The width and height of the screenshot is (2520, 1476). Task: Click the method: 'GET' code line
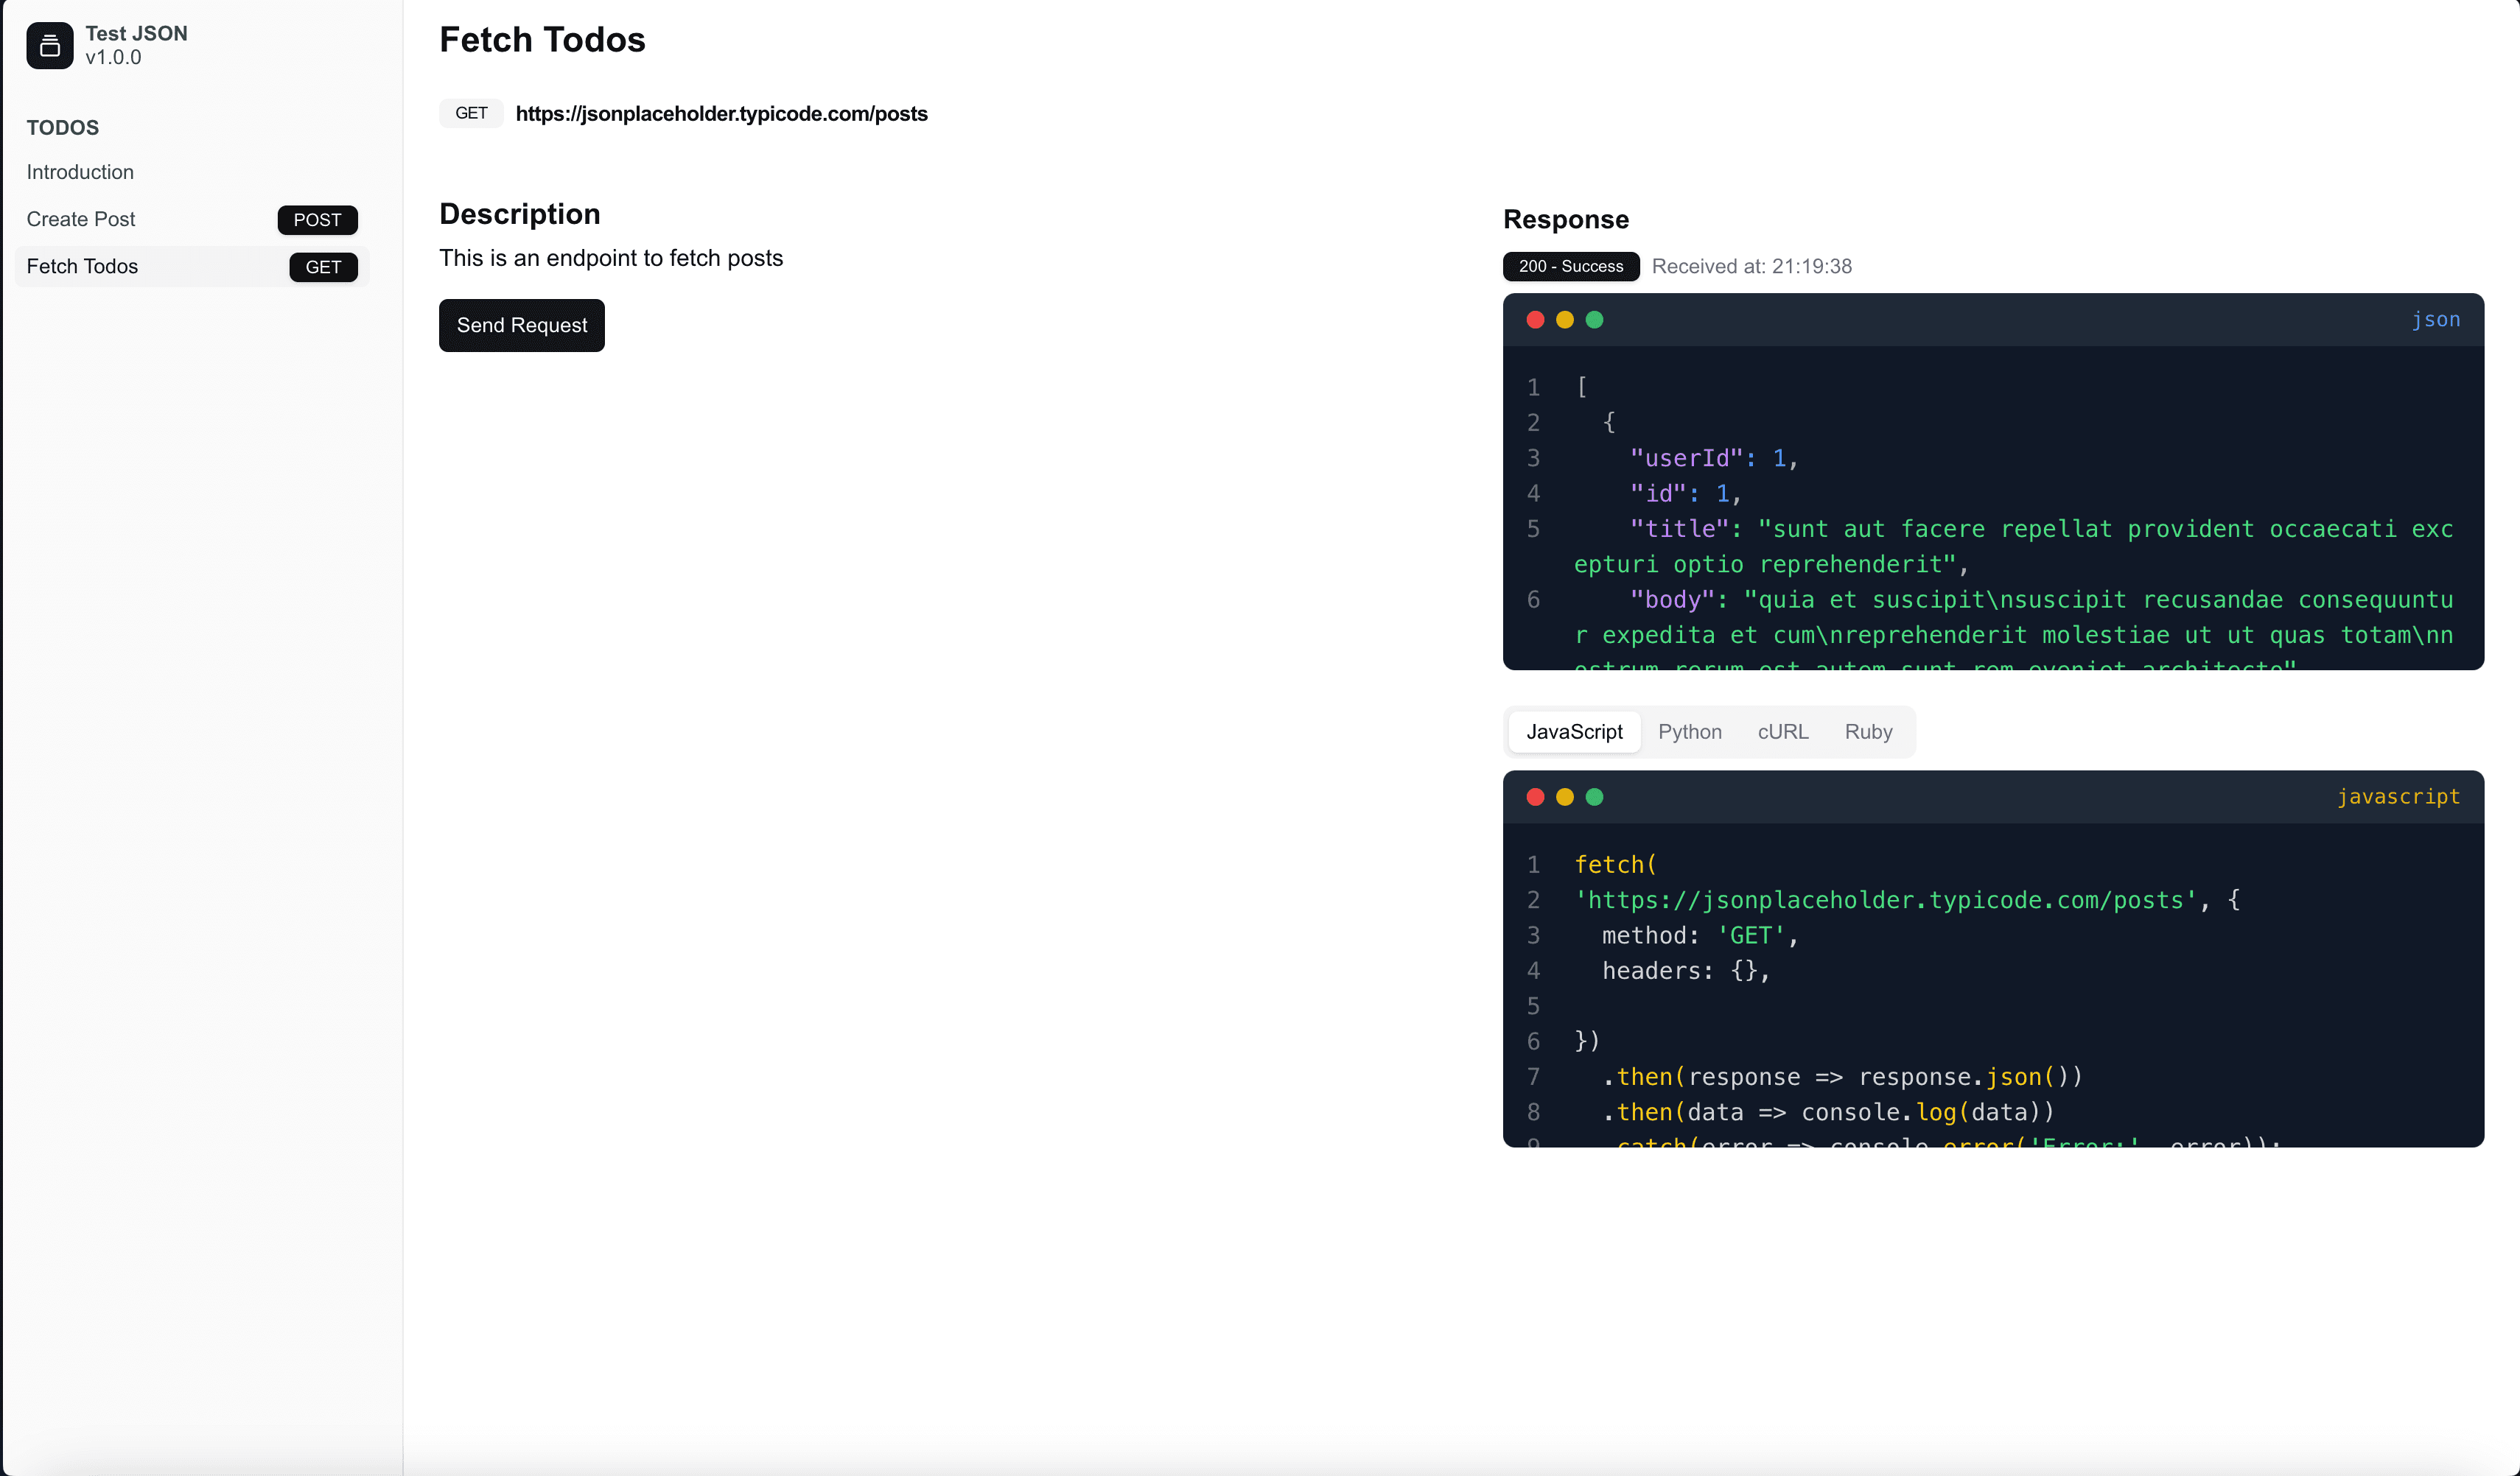pyautogui.click(x=1700, y=935)
